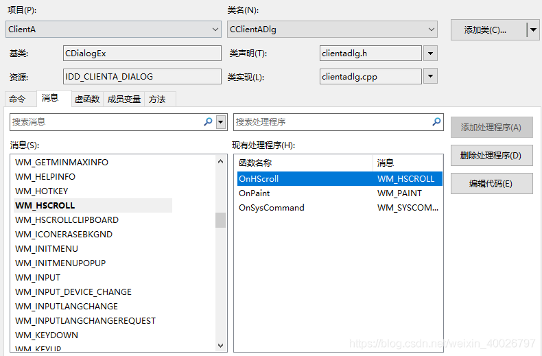Click inside the 搜索处理程序 search field
Image resolution: width=542 pixels, height=356 pixels.
tap(332, 122)
